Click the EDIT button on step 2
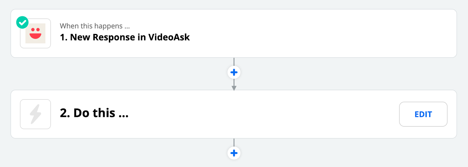 (423, 114)
